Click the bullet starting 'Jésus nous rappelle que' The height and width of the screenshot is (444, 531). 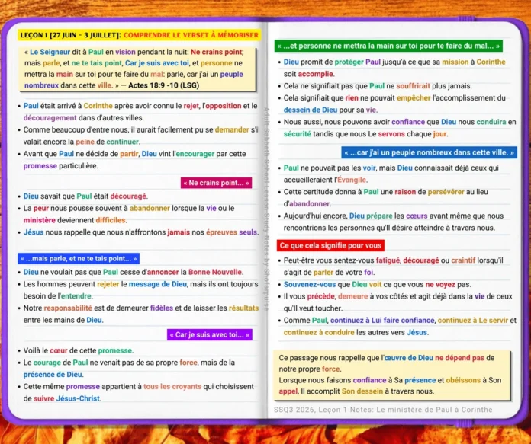(138, 232)
